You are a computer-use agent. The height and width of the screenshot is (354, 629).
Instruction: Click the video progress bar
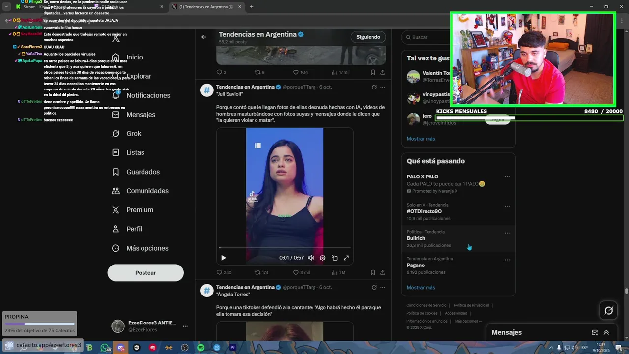click(285, 248)
